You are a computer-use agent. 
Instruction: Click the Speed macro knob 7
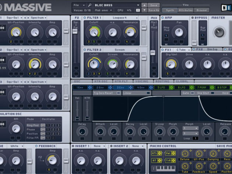(x=213, y=166)
